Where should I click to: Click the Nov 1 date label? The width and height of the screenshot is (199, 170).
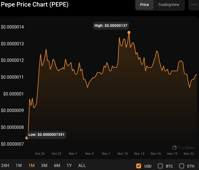[x=73, y=154]
